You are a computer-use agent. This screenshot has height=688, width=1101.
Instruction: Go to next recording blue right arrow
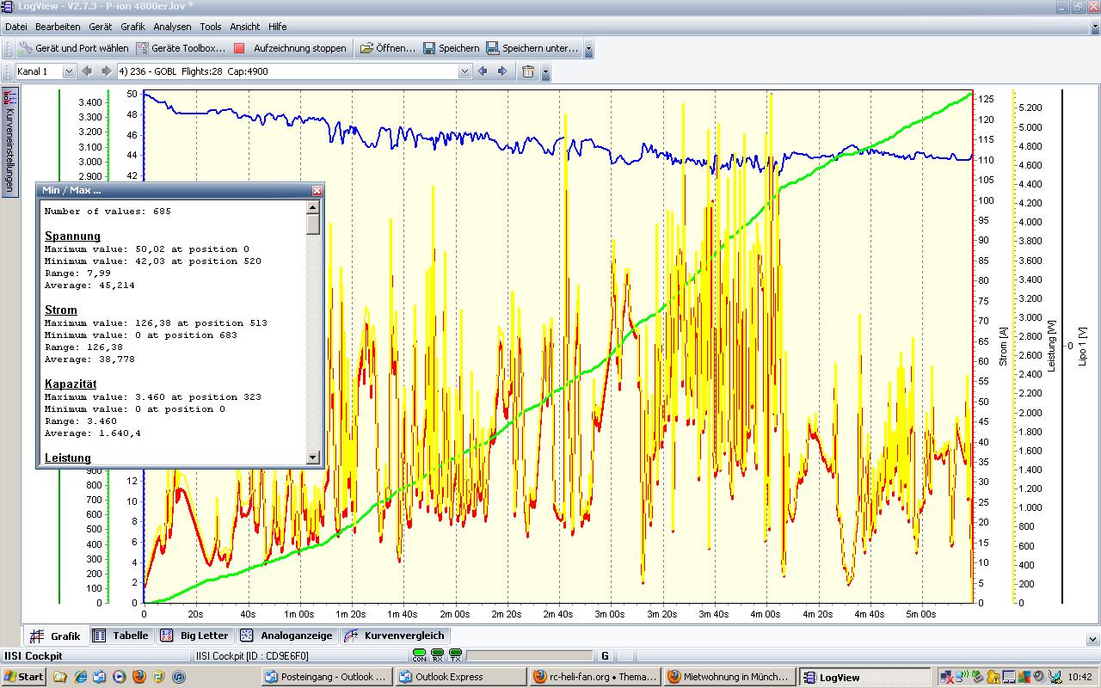point(502,71)
